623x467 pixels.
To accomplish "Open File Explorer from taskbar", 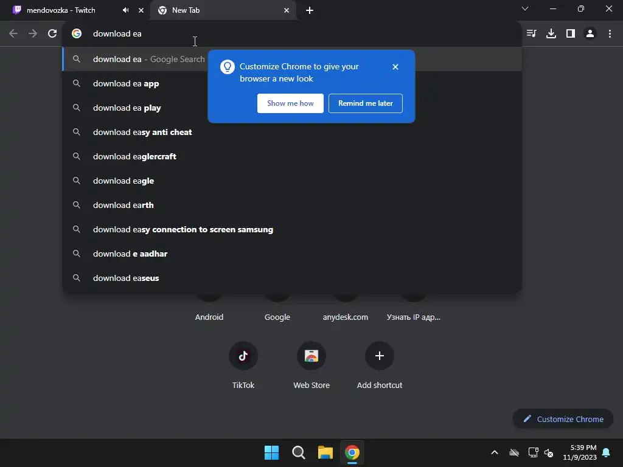I will pyautogui.click(x=325, y=452).
